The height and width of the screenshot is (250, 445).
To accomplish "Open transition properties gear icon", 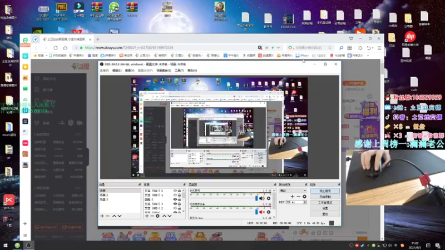I will pos(304,197).
